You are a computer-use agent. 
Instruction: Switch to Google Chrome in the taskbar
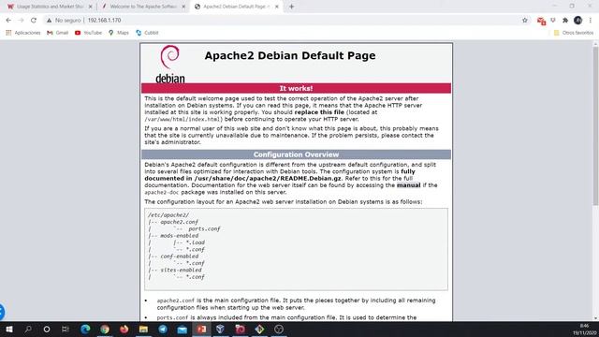105,329
